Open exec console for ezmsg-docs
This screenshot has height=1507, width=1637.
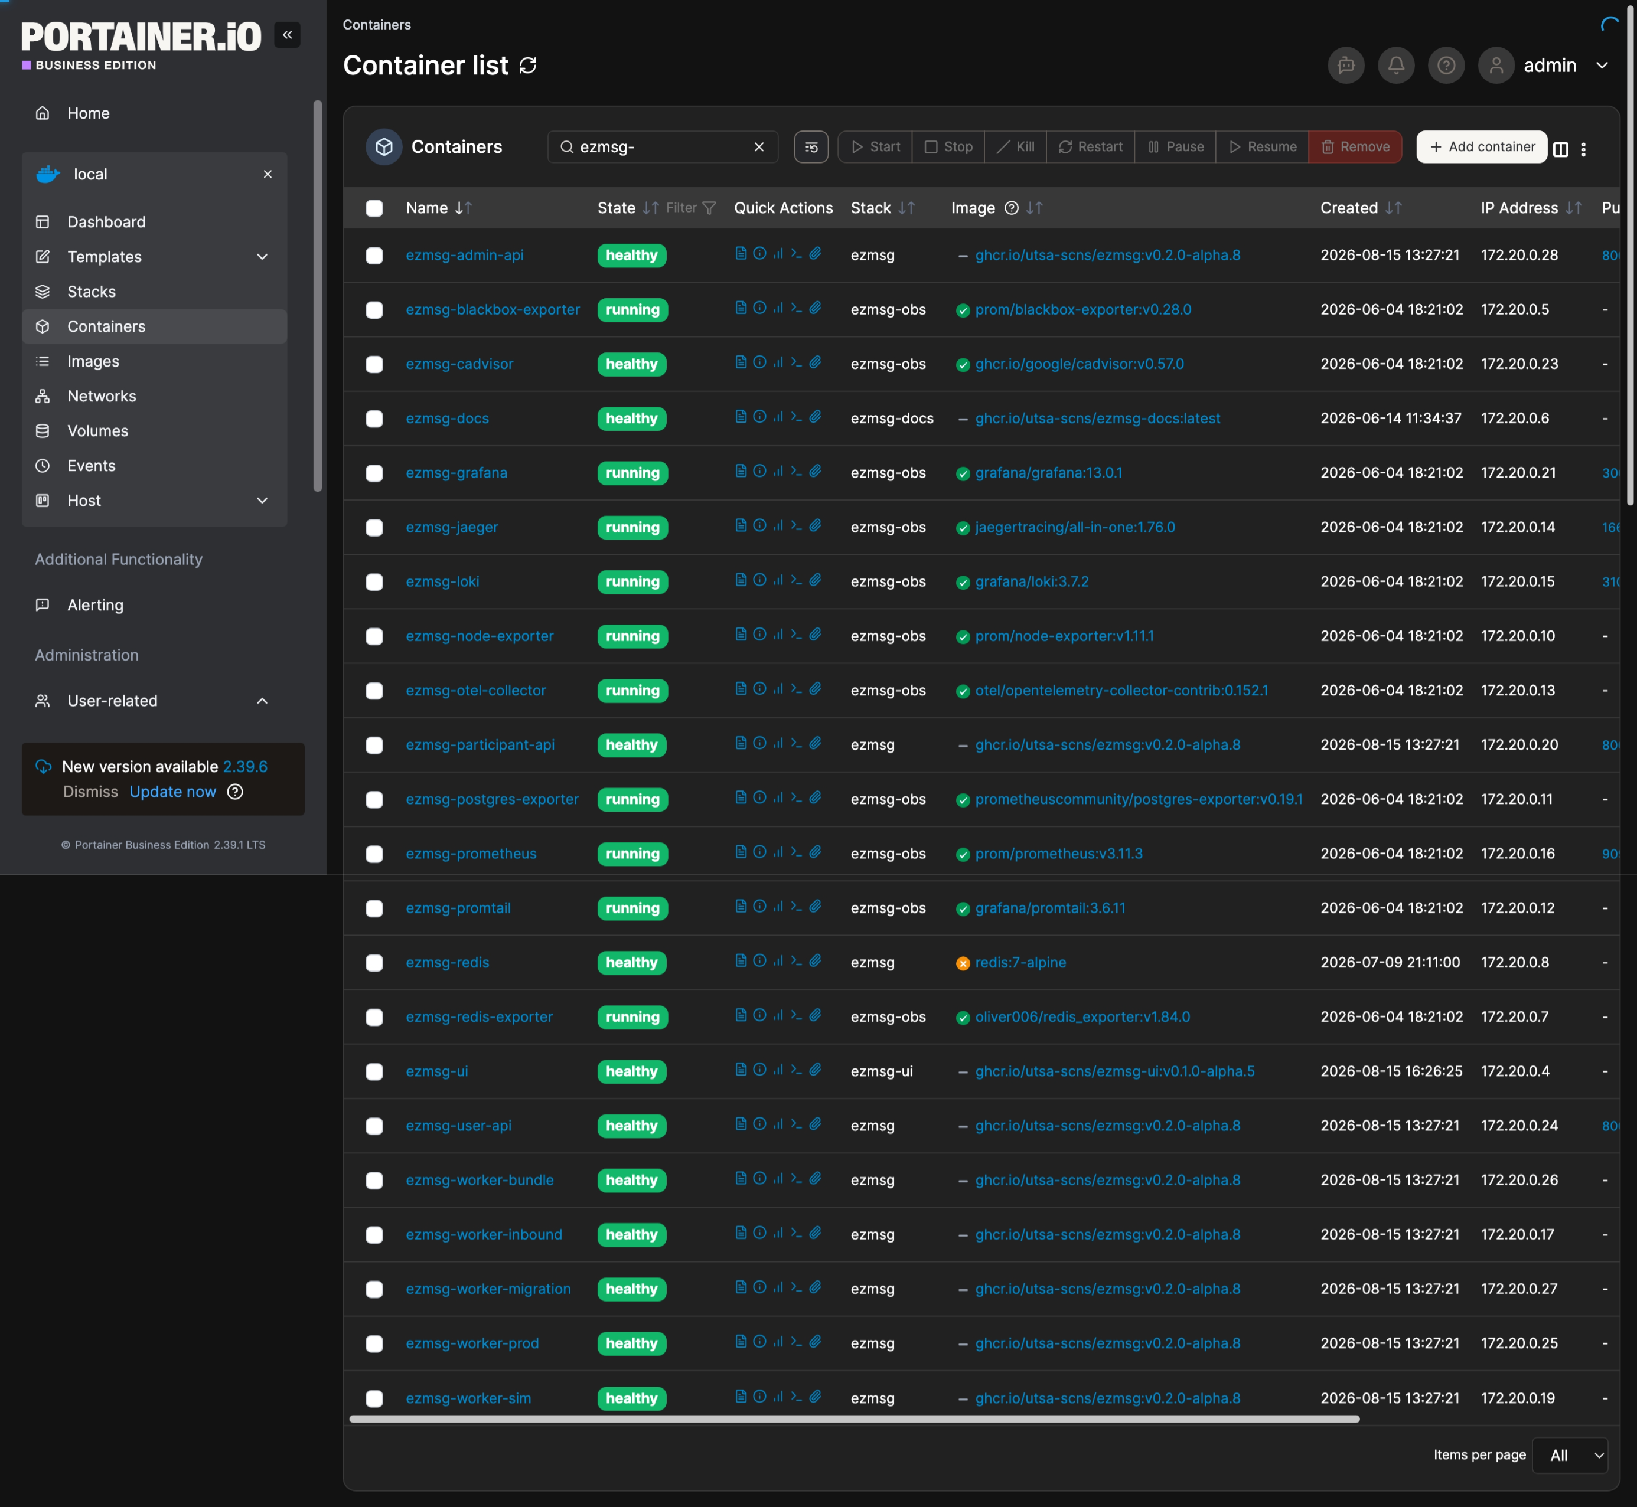point(796,417)
